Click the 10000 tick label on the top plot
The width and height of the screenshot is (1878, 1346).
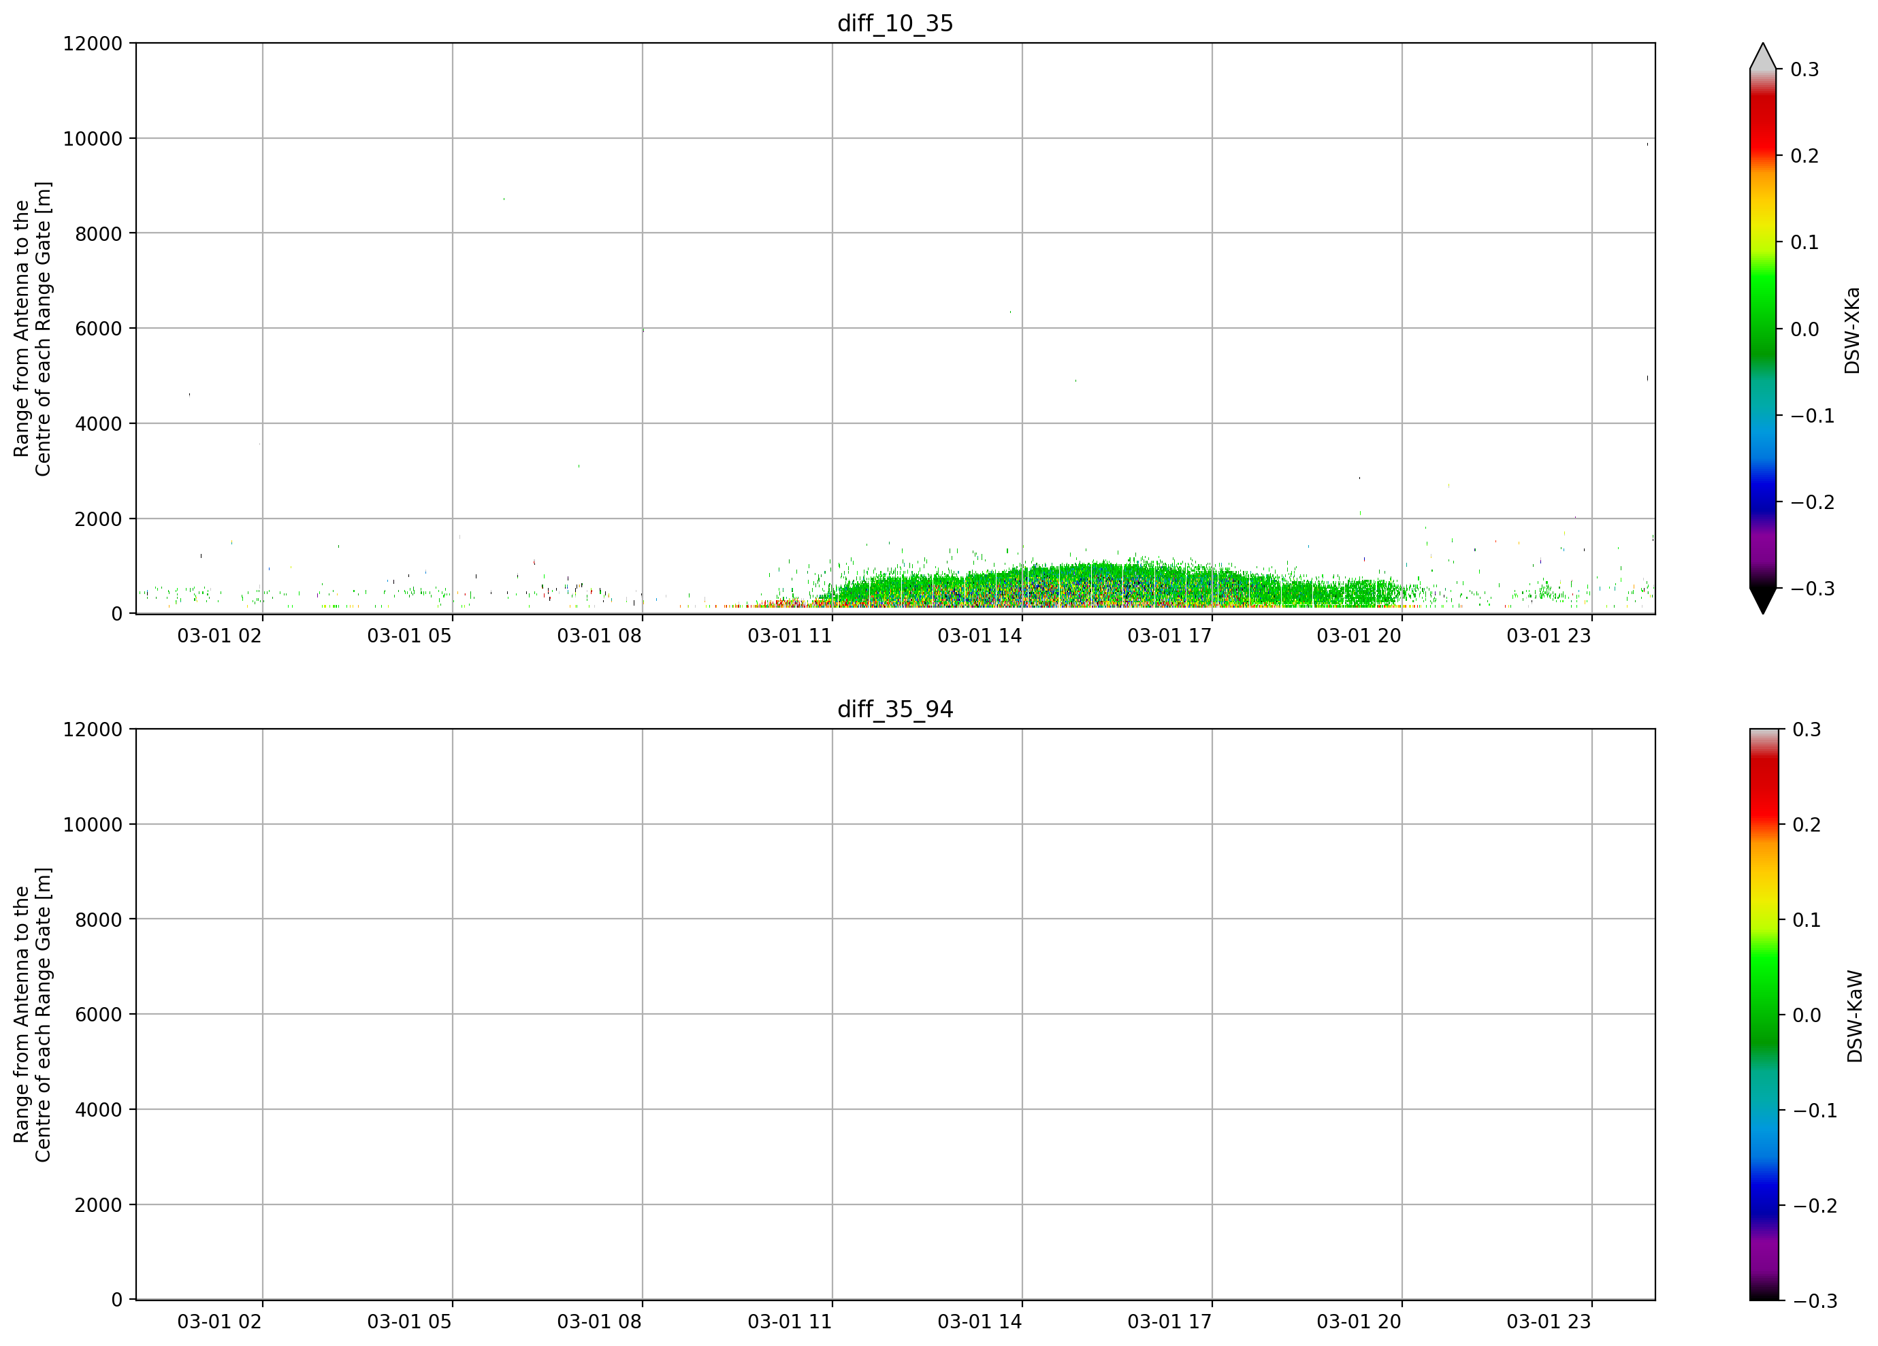[x=93, y=139]
